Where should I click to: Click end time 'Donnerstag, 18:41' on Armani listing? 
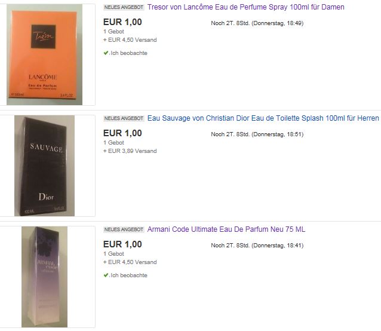pos(277,246)
